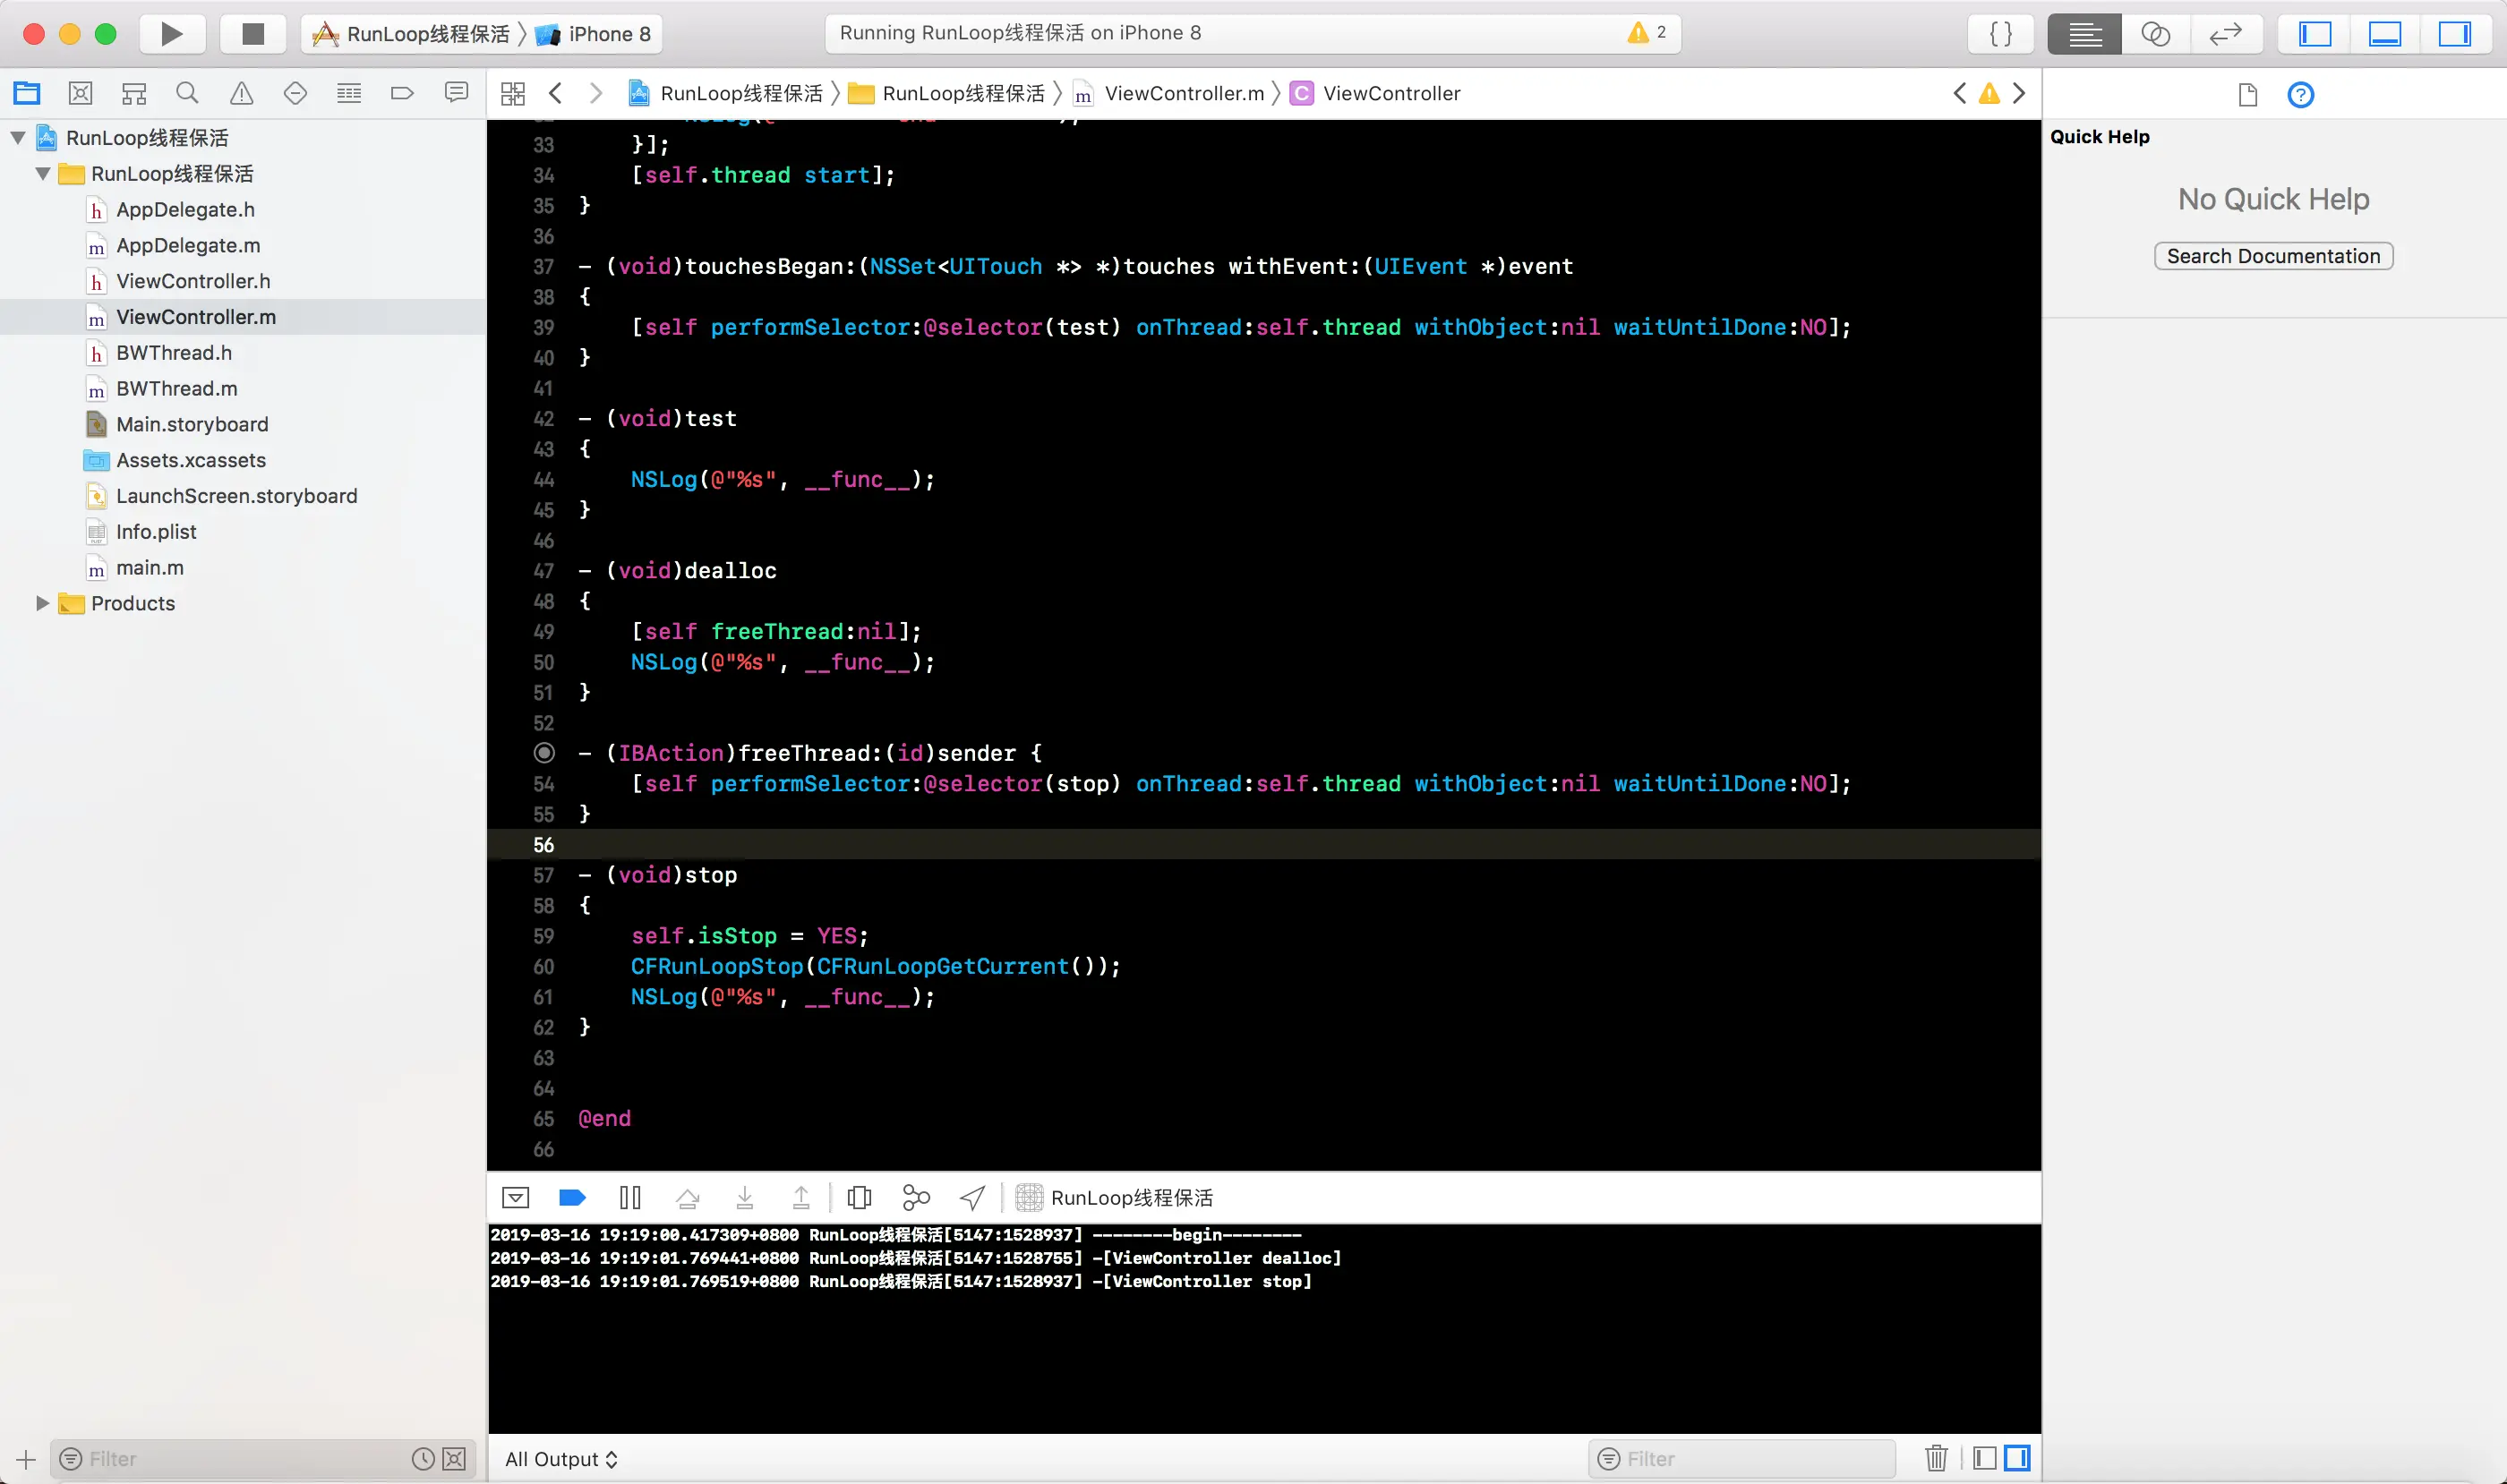This screenshot has width=2507, height=1484.
Task: Select BWThread.m in file navigator
Action: click(176, 388)
